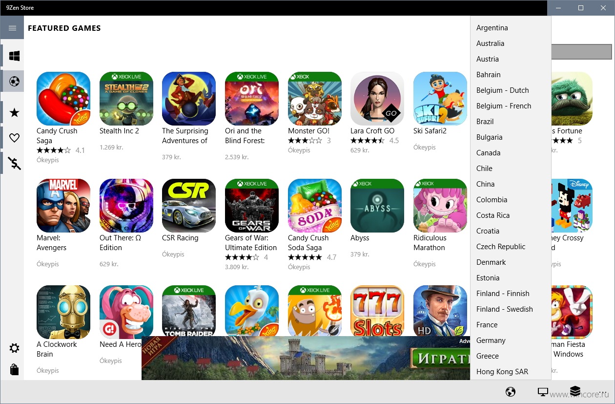This screenshot has width=615, height=404.
Task: Click the 777 Slots game thumbnail
Action: pos(377,311)
